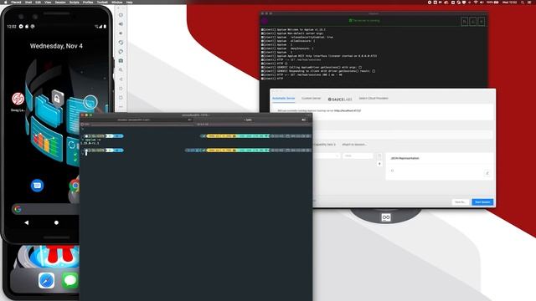Click the emulator toolbar overview square
The height and width of the screenshot is (301, 536).
(121, 98)
